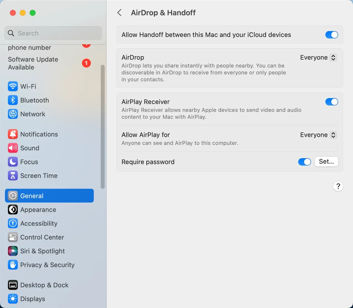Viewport: 353px width, 308px height.
Task: Click the Software Update red badge
Action: click(x=86, y=63)
